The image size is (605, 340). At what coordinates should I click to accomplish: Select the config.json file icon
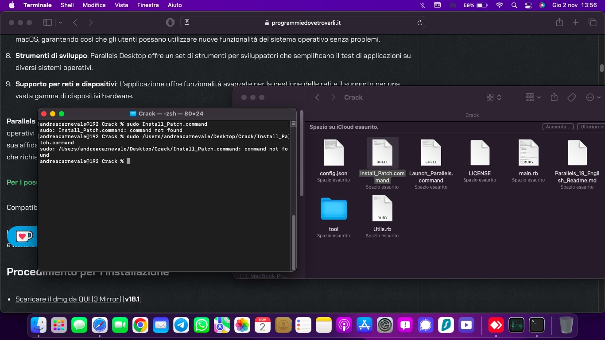pos(334,153)
